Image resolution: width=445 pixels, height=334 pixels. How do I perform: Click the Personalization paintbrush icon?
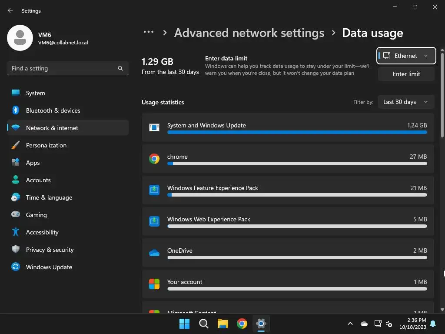pos(16,145)
